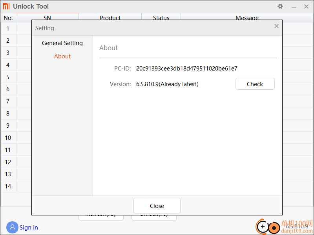Select row number 7 in the table

8,101
